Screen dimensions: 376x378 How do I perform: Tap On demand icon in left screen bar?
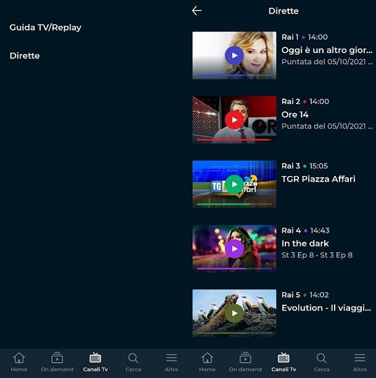(x=57, y=358)
